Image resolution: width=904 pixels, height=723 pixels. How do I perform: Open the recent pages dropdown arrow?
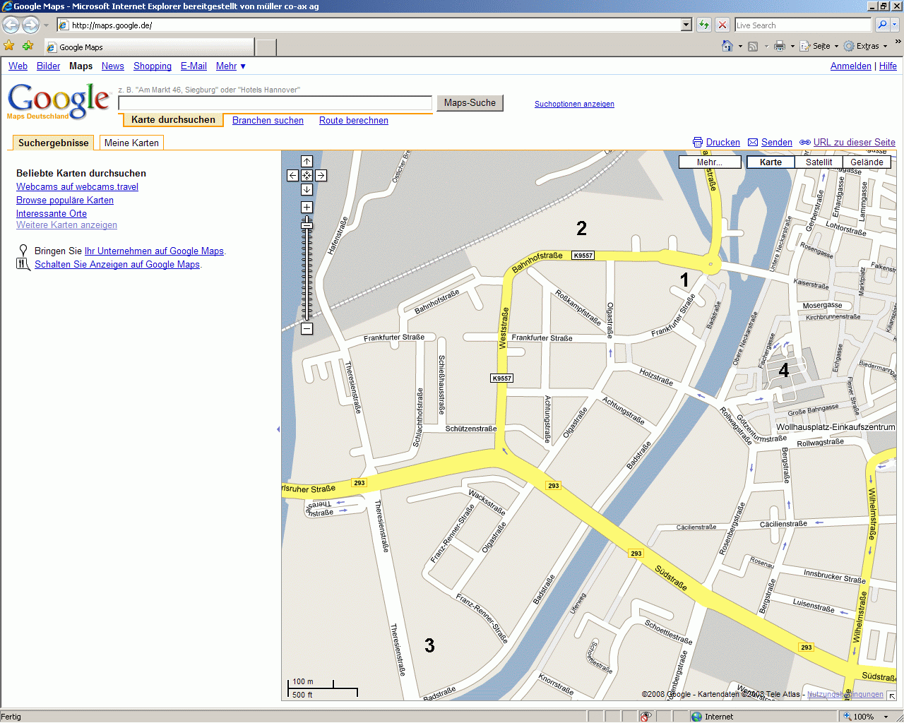46,25
